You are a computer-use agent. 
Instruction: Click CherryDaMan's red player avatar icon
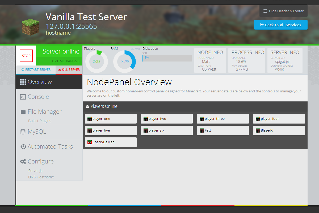(90, 142)
